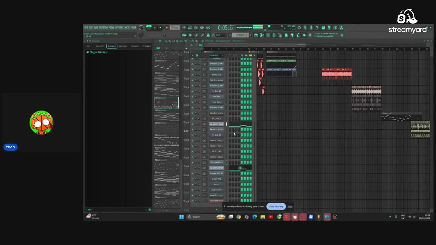Select the playlist zoom magnifier tool

[x=193, y=41]
